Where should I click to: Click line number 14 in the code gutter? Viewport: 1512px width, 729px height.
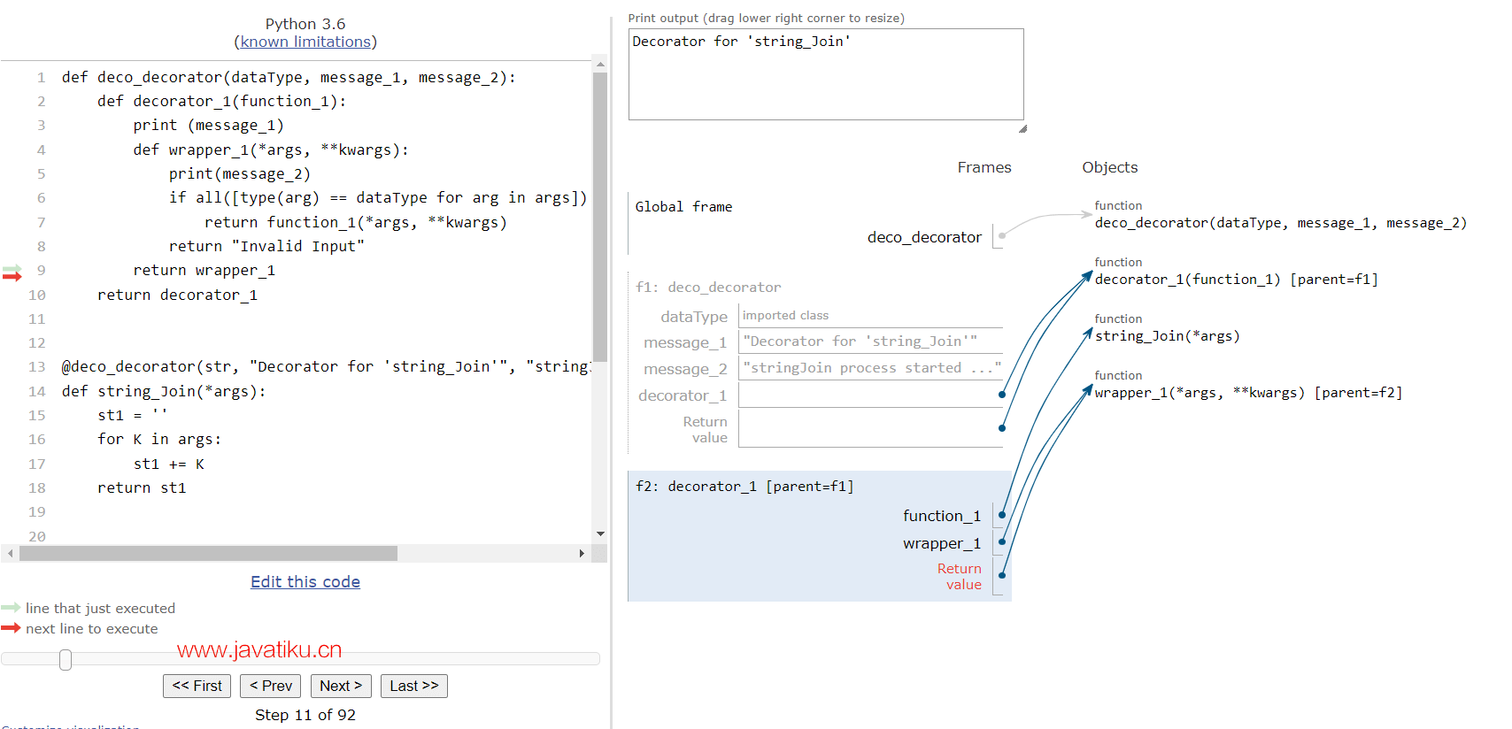36,391
